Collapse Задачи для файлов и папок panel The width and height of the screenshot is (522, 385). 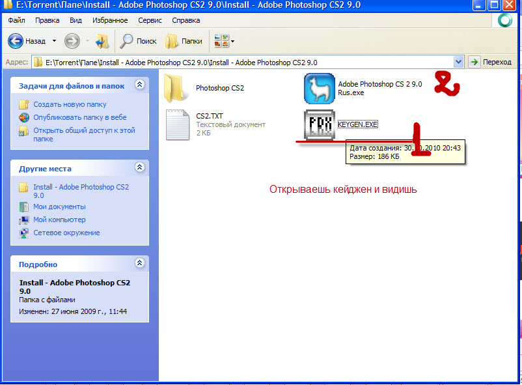coord(140,85)
